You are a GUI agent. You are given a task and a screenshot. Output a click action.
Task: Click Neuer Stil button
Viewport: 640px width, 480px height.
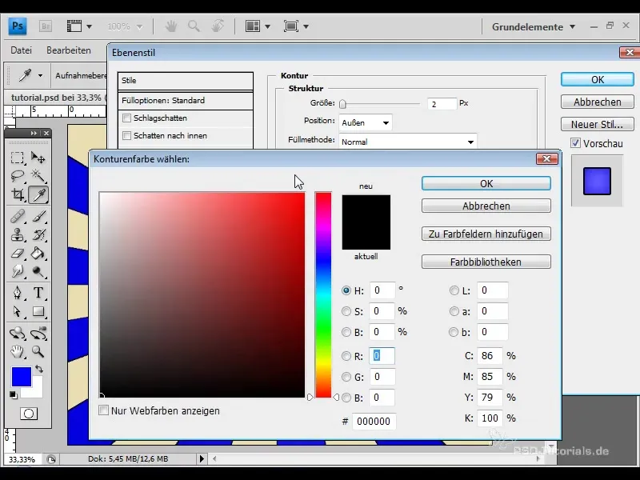click(597, 124)
